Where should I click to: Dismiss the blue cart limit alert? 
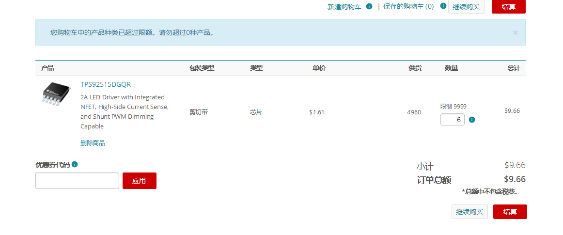(515, 32)
